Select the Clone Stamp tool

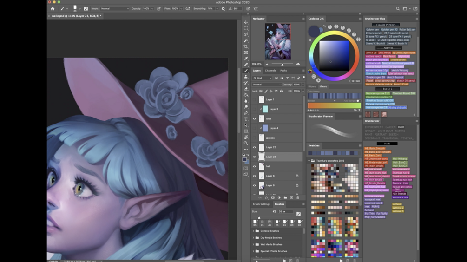246,77
